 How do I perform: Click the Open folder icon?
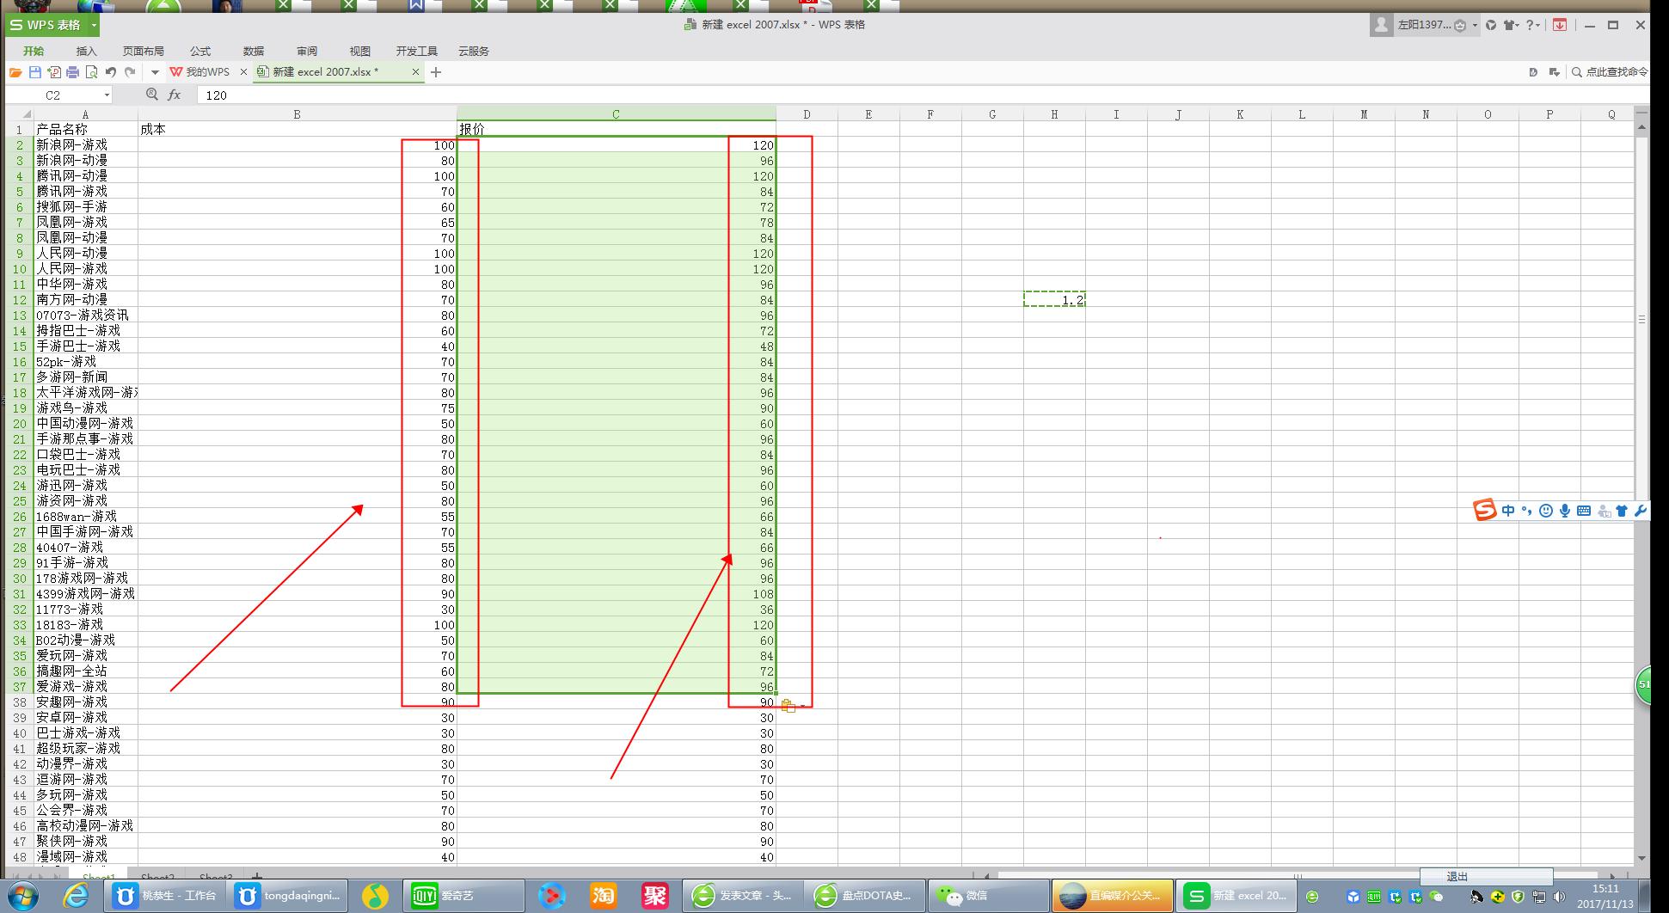[x=15, y=72]
